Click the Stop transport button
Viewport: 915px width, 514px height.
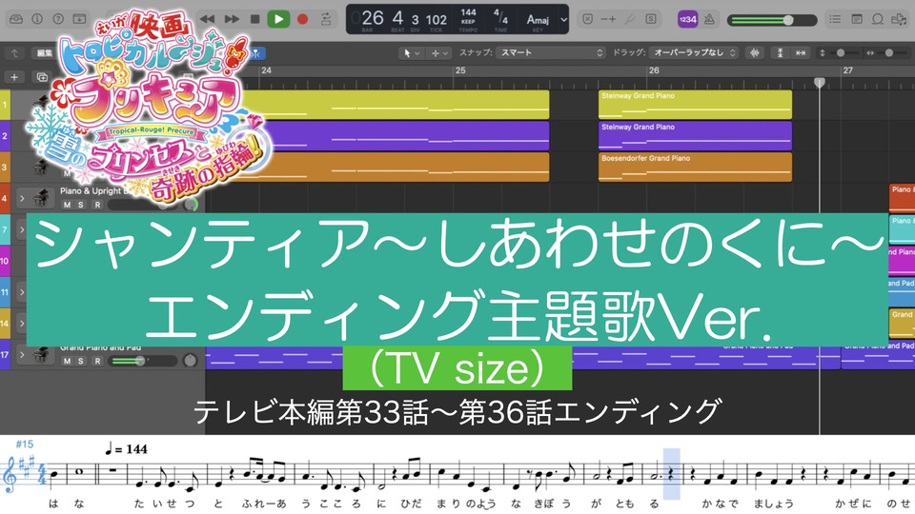[x=255, y=19]
